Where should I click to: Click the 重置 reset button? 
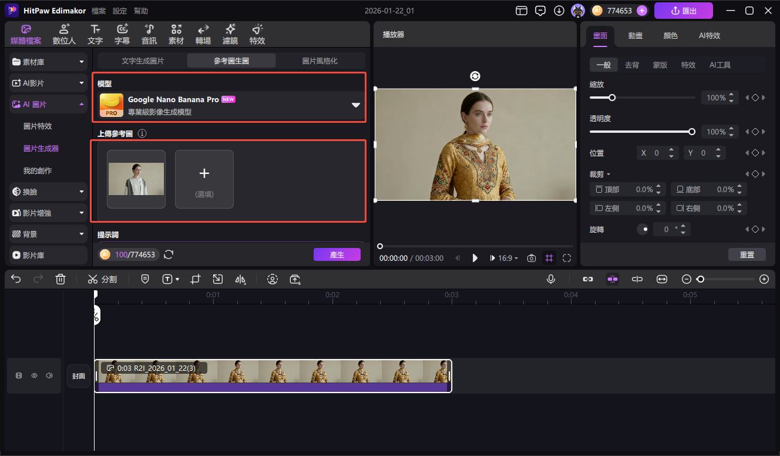(747, 254)
